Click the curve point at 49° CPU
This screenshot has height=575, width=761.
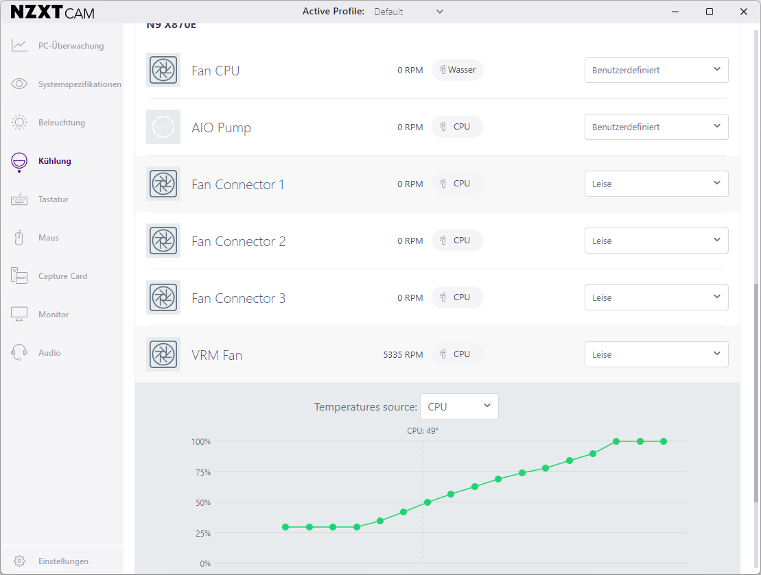[427, 502]
